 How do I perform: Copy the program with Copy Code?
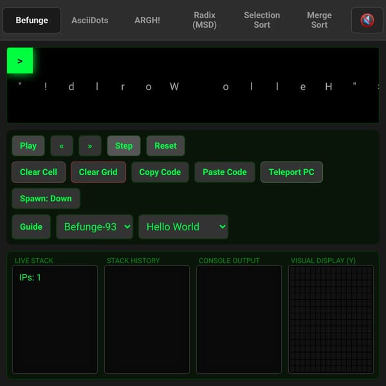click(x=160, y=172)
